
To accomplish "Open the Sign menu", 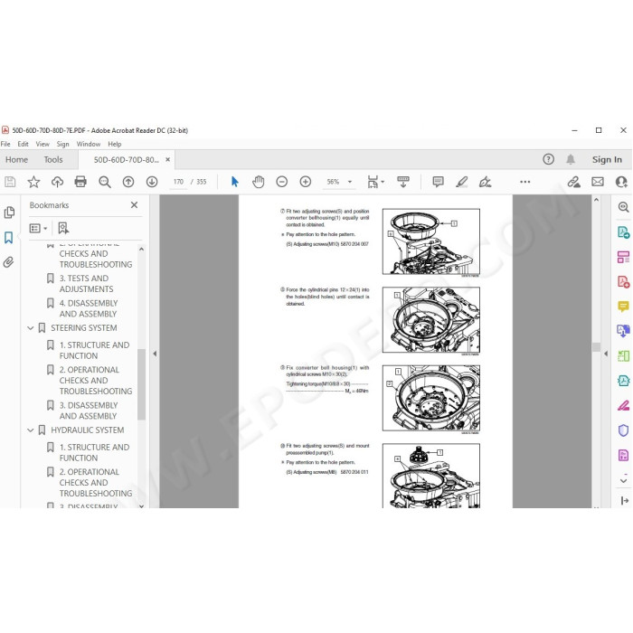I will 62,144.
